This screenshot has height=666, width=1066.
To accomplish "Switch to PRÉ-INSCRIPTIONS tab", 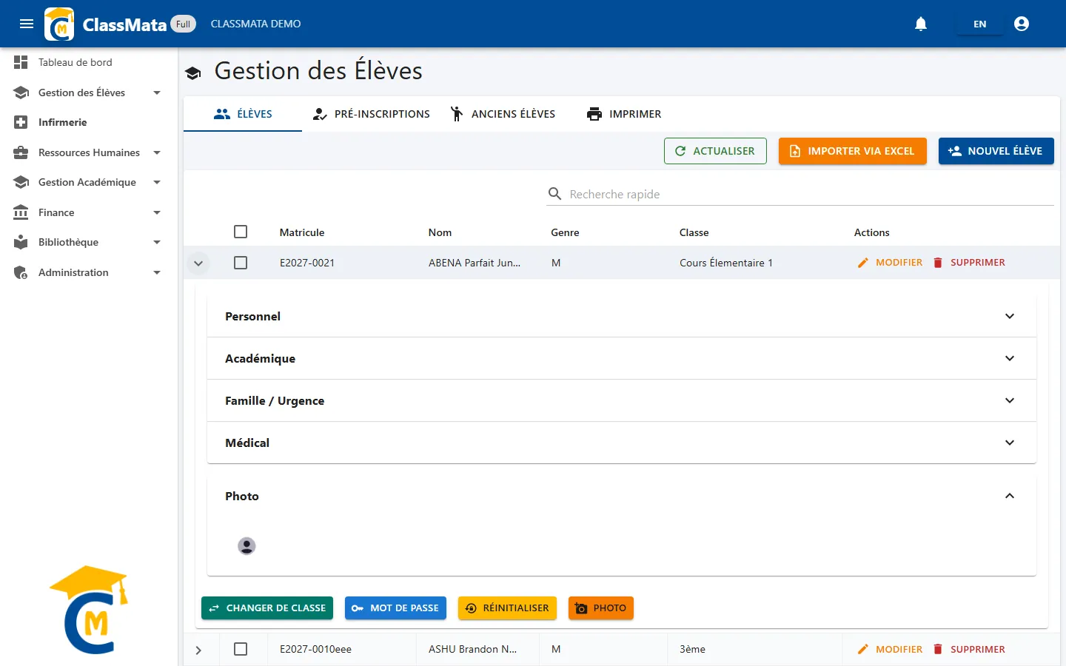I will 371,114.
